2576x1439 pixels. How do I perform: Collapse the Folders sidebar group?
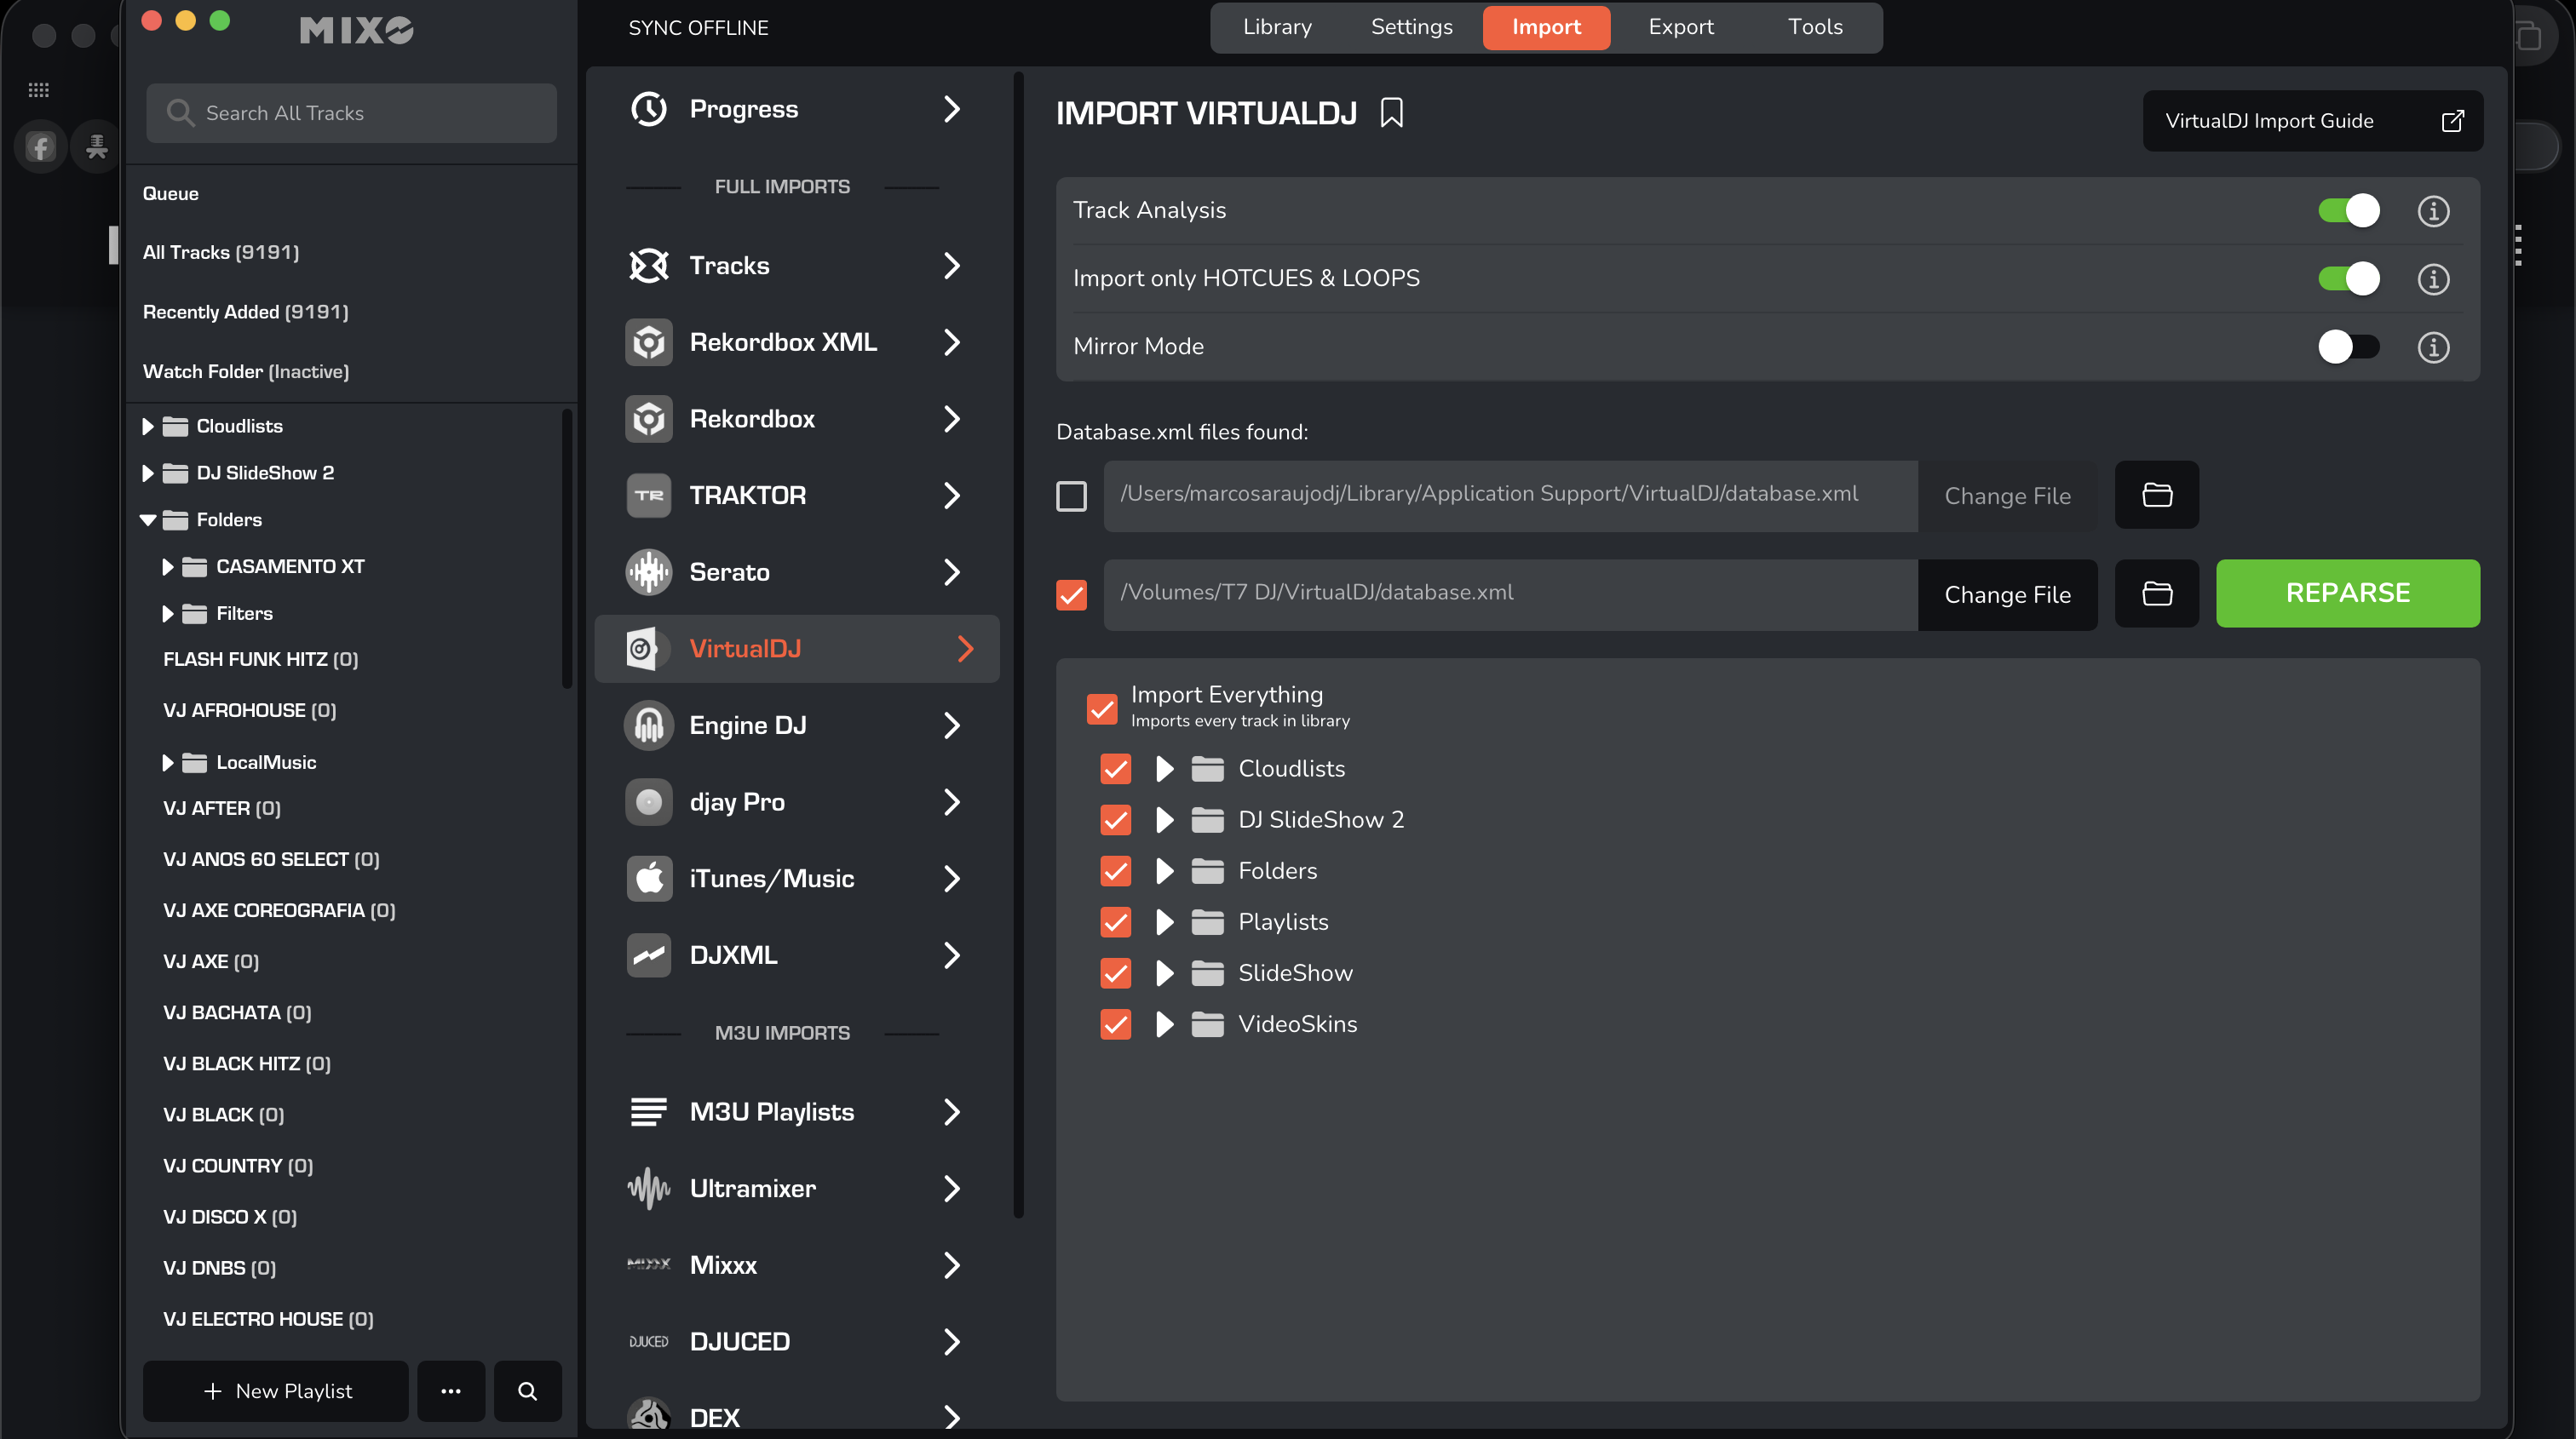pyautogui.click(x=148, y=520)
